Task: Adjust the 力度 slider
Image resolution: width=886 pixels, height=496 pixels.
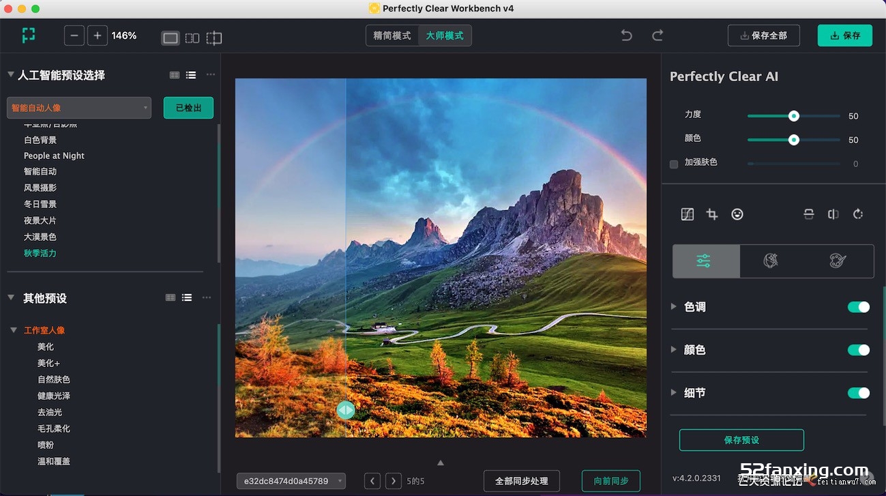Action: coord(793,116)
